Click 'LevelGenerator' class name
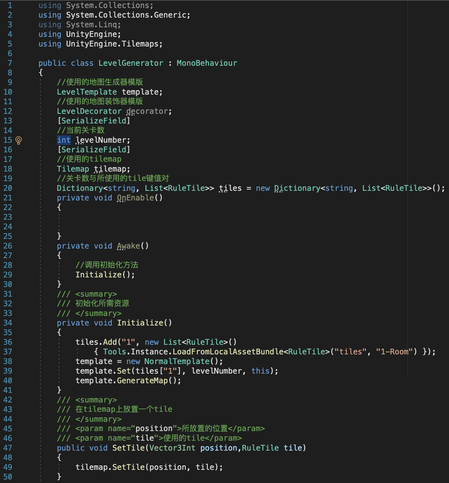Screen dimensions: 449x483 (x=131, y=63)
